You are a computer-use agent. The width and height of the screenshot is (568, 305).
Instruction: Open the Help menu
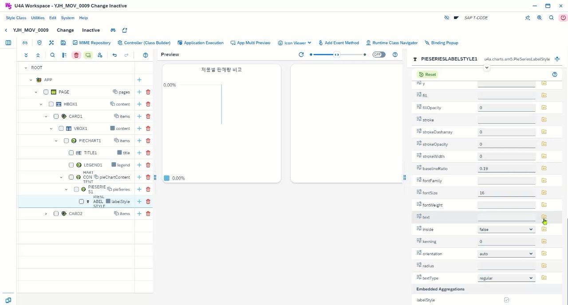83,18
